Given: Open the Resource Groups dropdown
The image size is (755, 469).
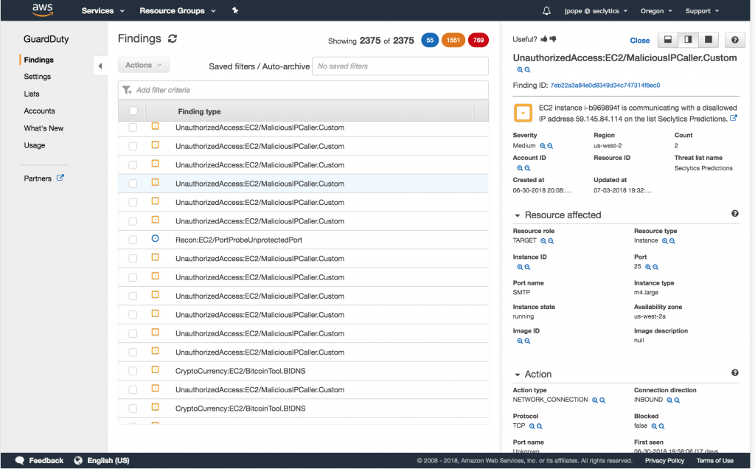Looking at the screenshot, I should pyautogui.click(x=177, y=10).
